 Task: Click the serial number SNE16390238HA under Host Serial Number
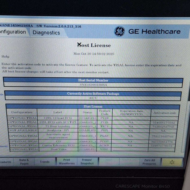[x=93, y=85]
